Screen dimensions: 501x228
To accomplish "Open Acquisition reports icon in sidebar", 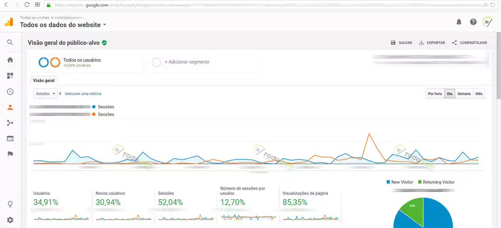I will pos(10,123).
